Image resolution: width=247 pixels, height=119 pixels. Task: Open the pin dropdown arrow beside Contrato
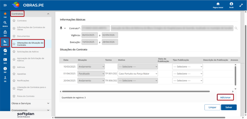click(x=65, y=28)
